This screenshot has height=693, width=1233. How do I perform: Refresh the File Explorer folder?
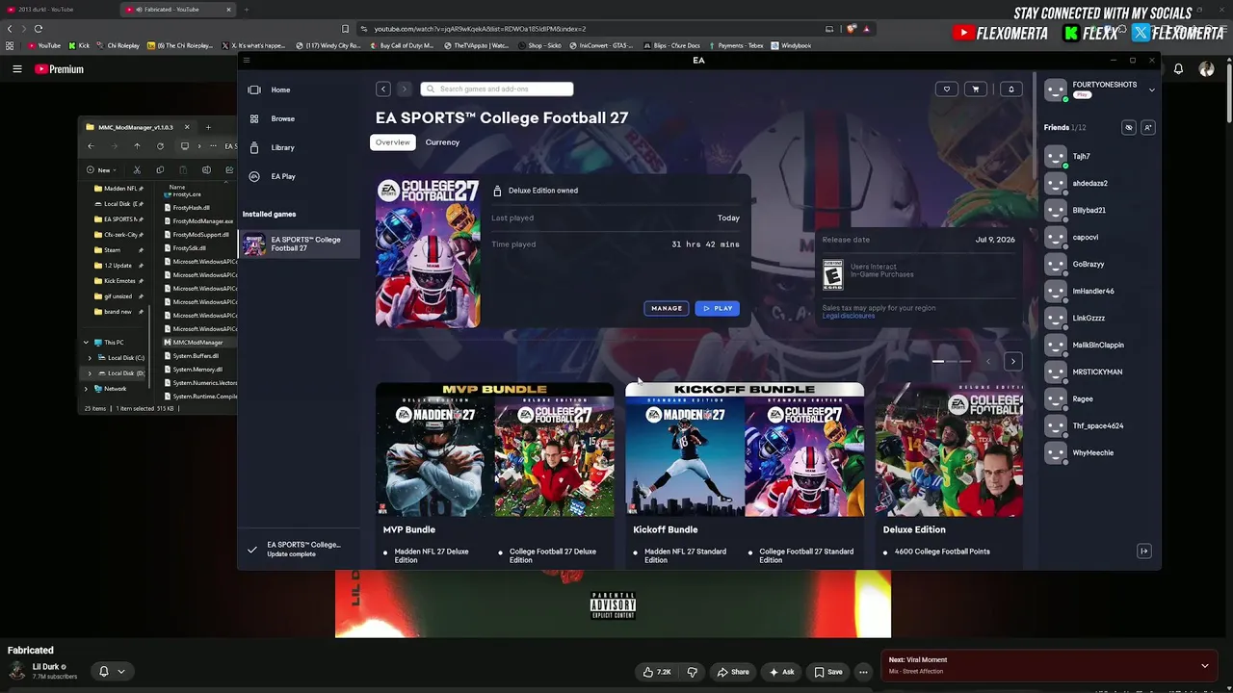click(160, 146)
